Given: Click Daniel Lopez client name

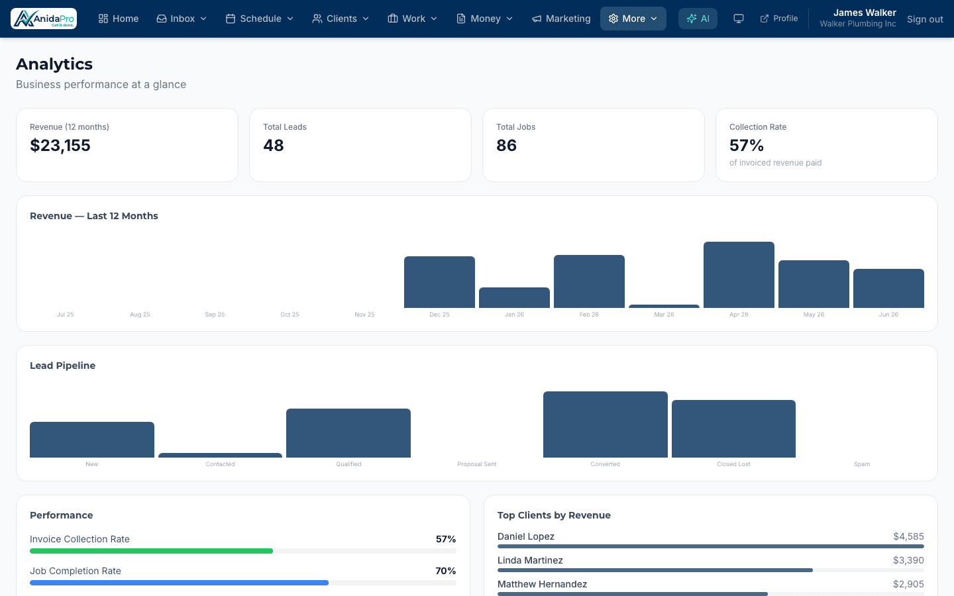Looking at the screenshot, I should tap(526, 536).
